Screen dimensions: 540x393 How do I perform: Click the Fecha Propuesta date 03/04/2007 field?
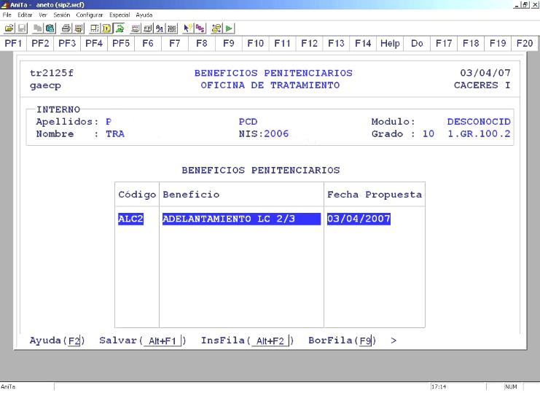pos(359,219)
